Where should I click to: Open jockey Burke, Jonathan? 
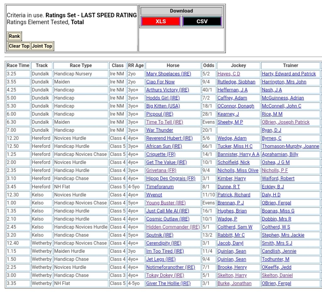(x=234, y=284)
